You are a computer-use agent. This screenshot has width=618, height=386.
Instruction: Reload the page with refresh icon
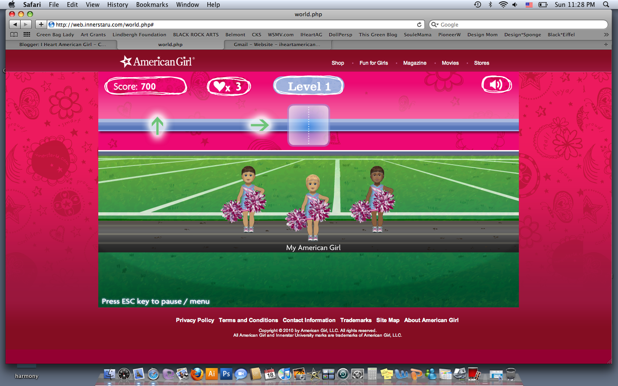[x=419, y=24]
